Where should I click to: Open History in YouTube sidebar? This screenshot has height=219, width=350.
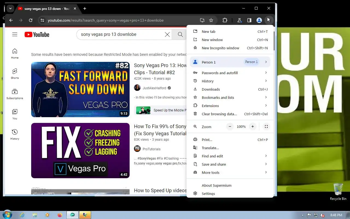click(x=15, y=135)
